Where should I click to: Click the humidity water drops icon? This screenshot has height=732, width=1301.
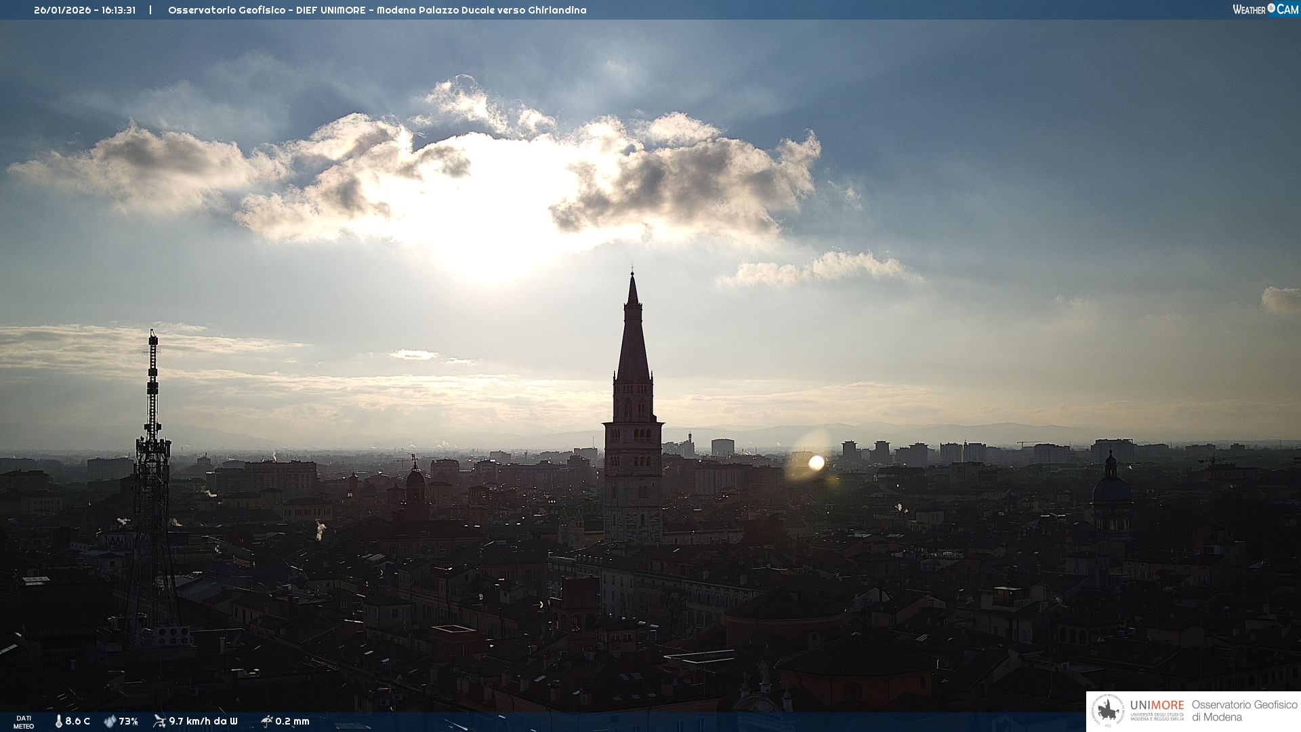pyautogui.click(x=110, y=721)
